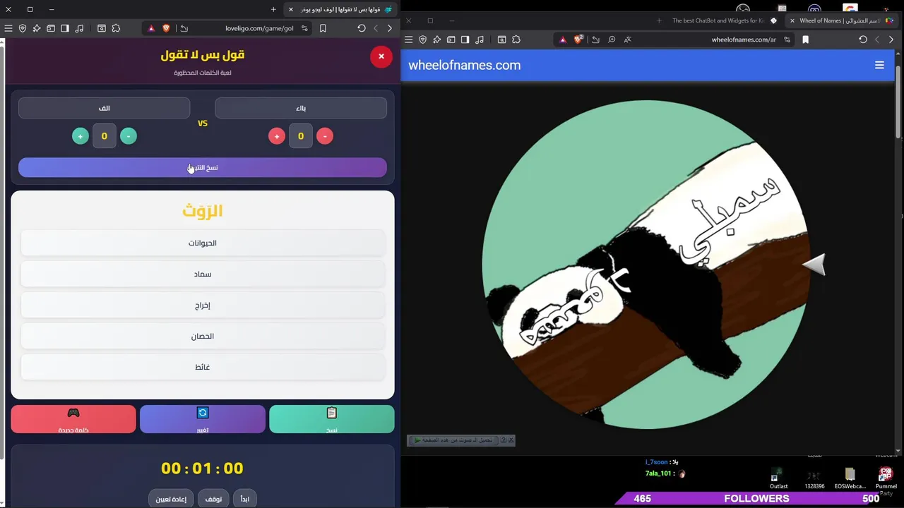Open the EOSWebcam desktop shortcut
This screenshot has height=508, width=904.
click(850, 478)
